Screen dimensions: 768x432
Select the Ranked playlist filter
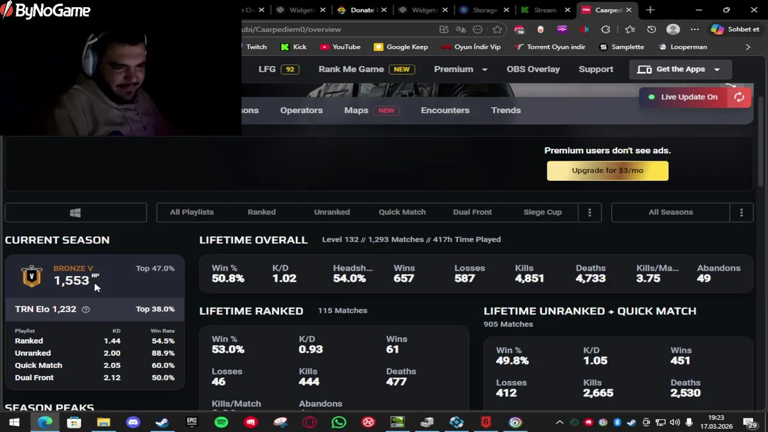(262, 212)
